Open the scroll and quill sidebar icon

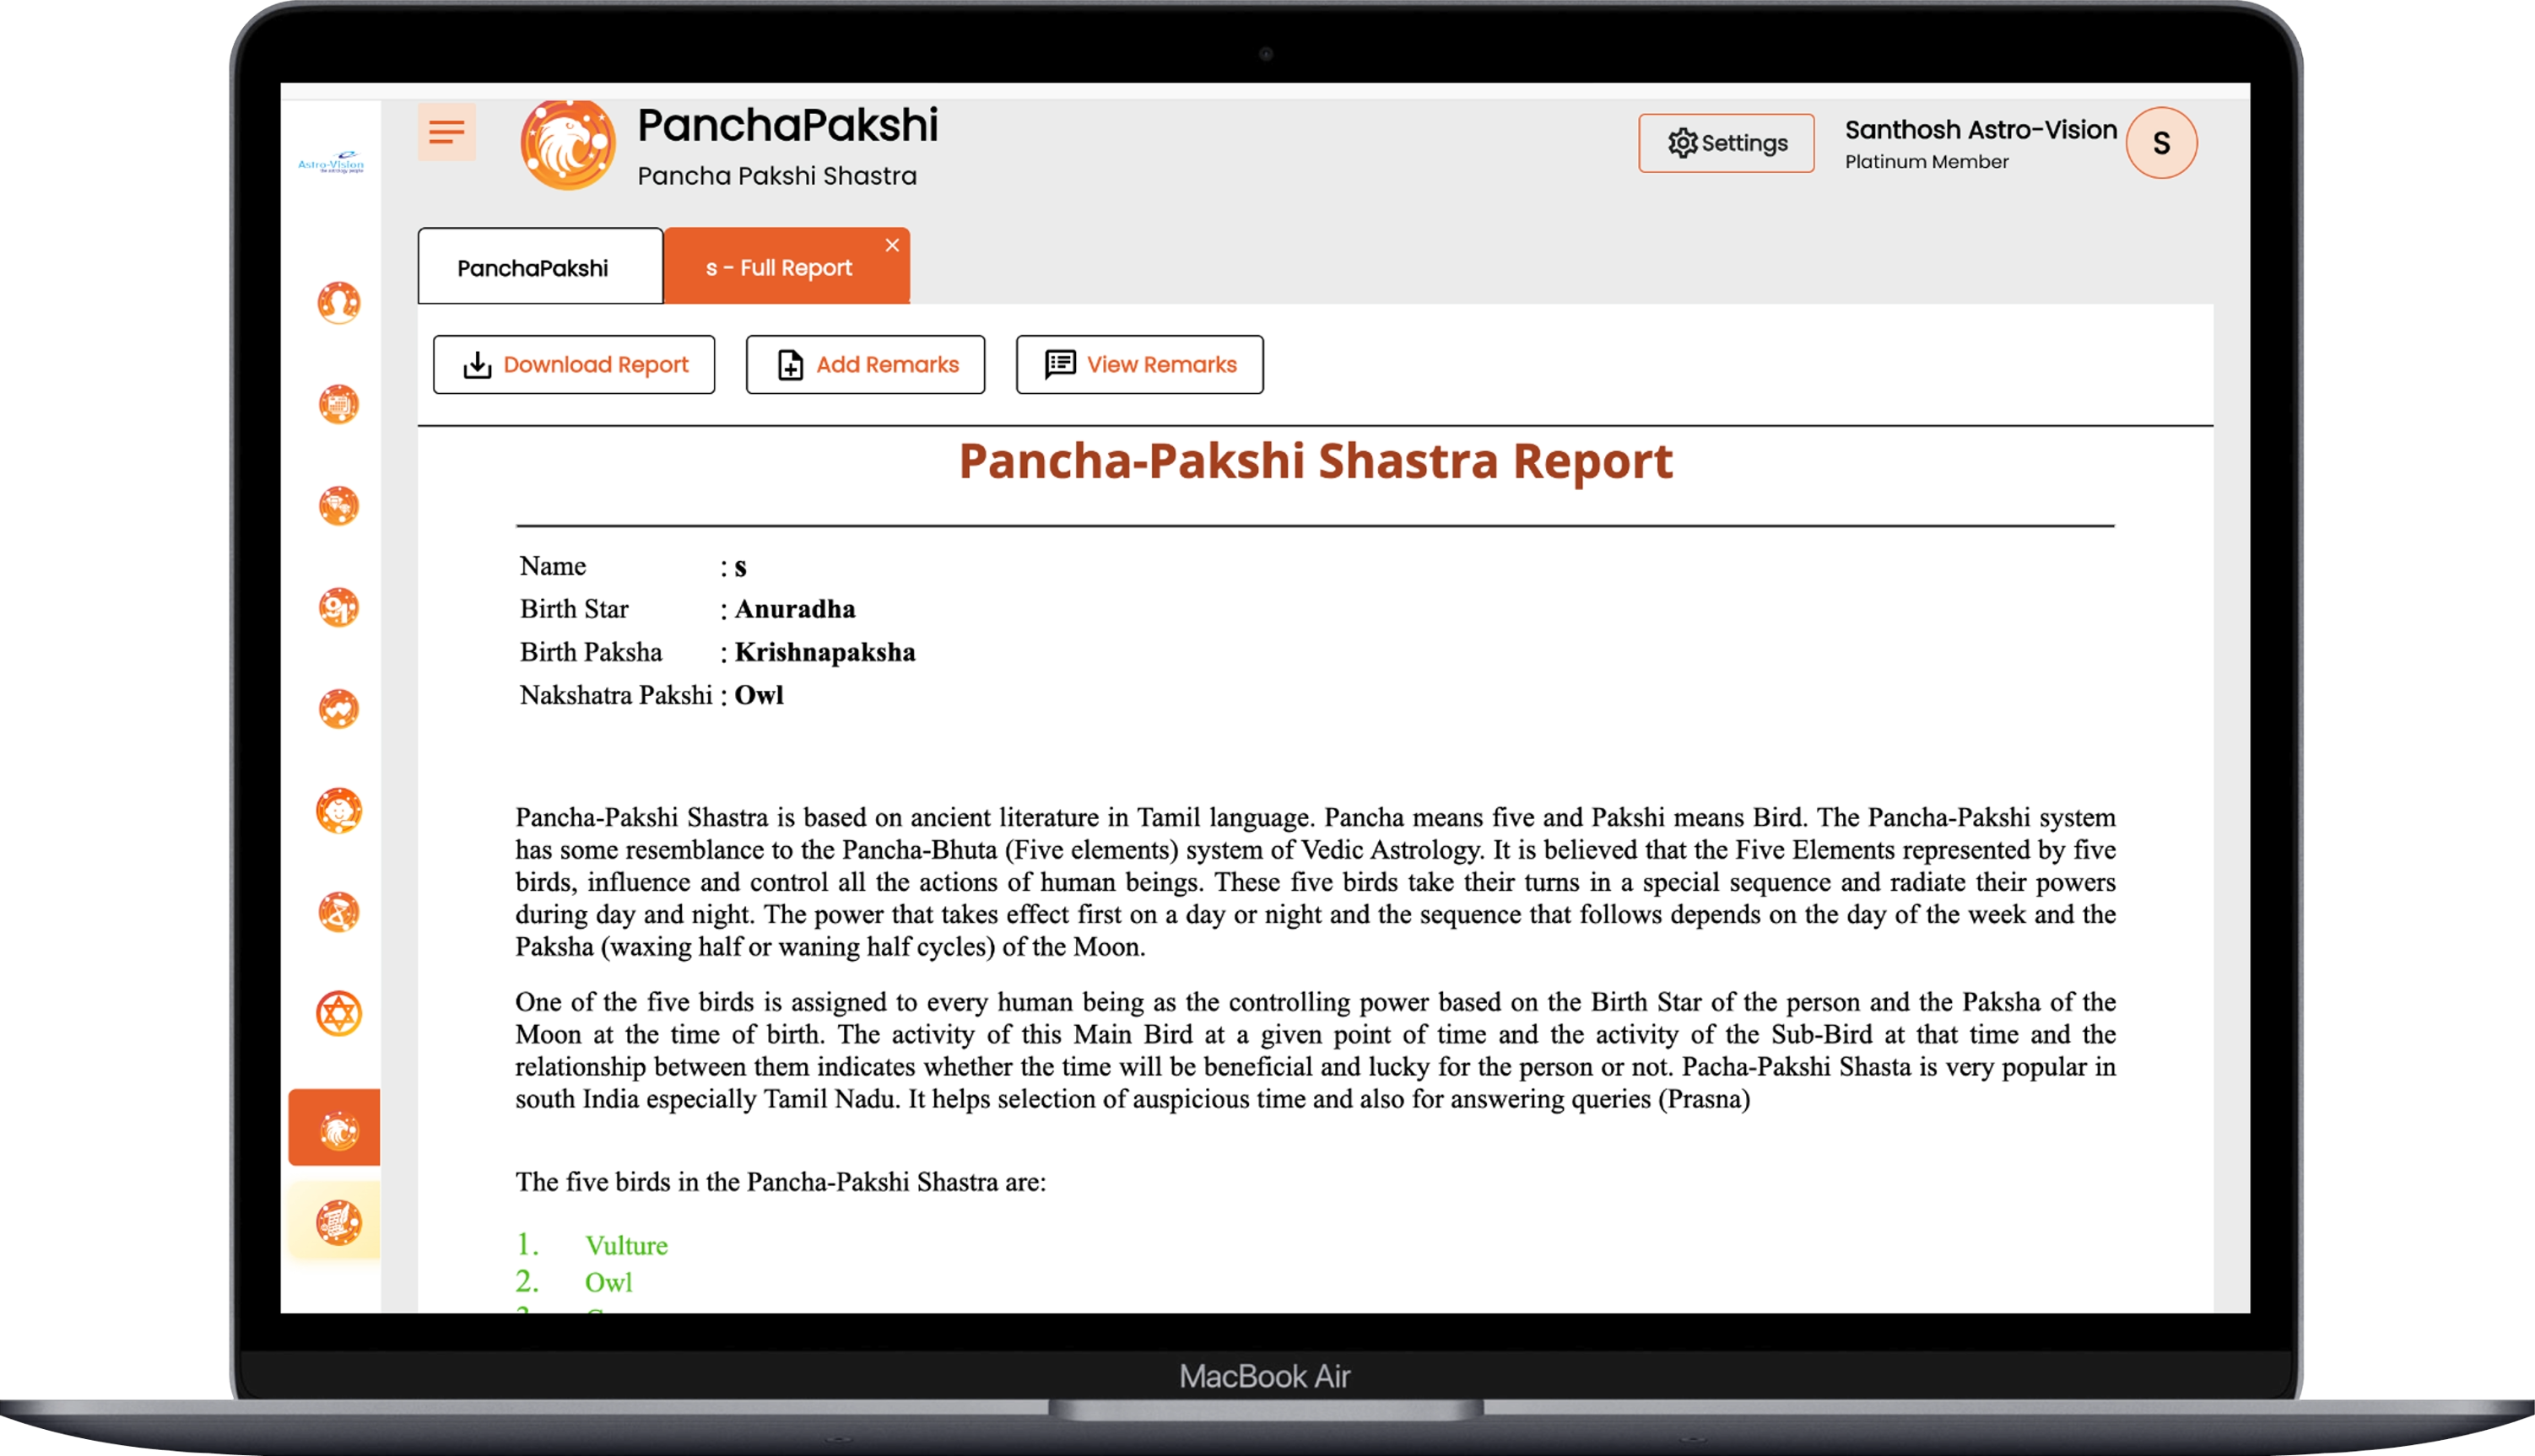coord(339,1222)
